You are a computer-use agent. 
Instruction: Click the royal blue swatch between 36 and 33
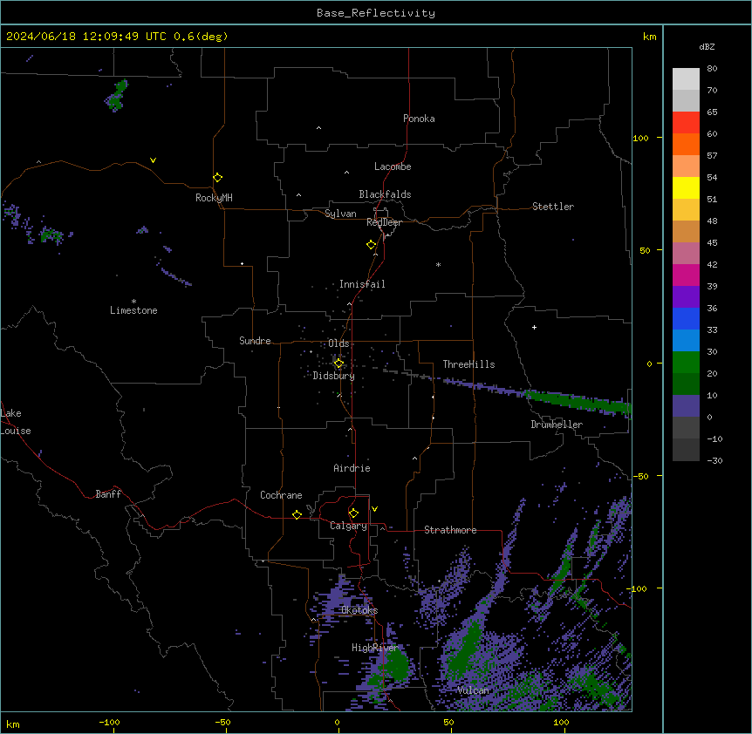pos(686,318)
